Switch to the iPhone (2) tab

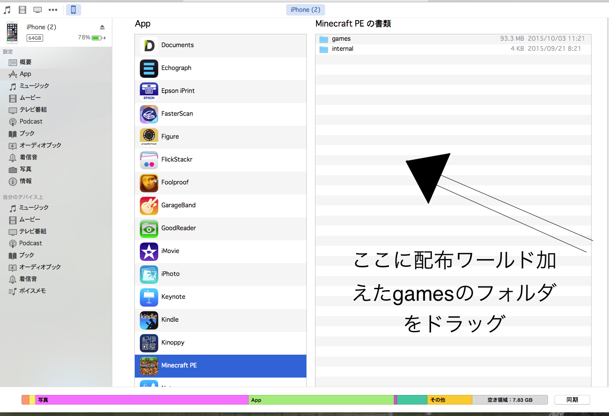(x=305, y=10)
